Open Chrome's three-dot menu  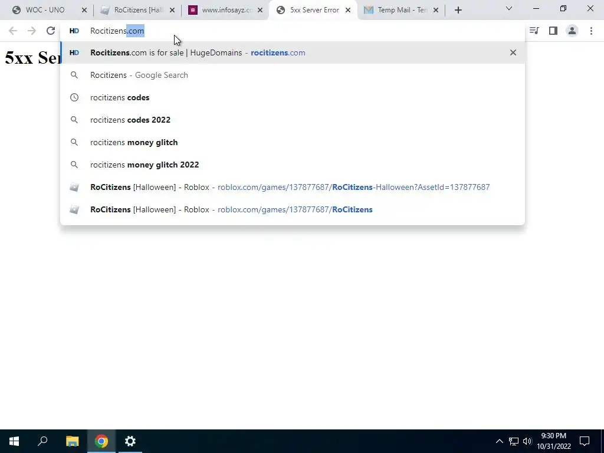point(591,31)
